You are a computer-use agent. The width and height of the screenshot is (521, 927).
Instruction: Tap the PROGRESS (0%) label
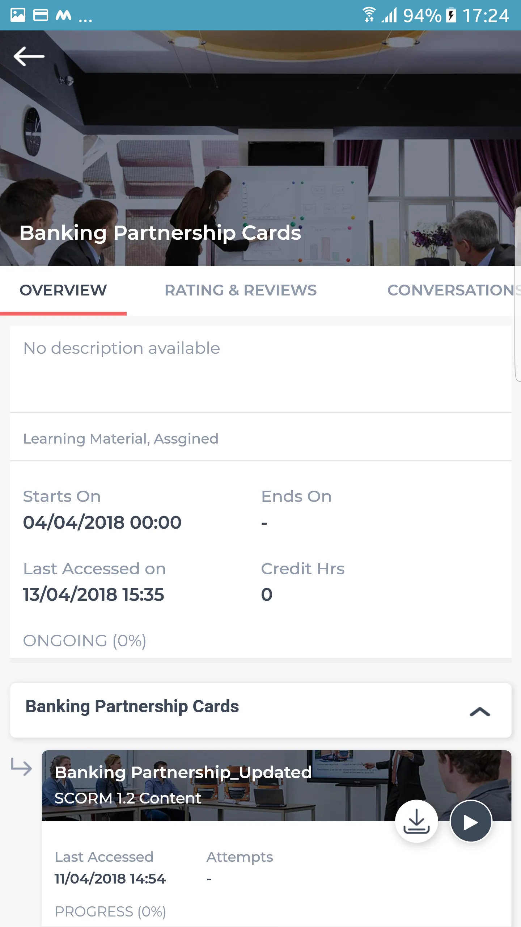tap(110, 911)
